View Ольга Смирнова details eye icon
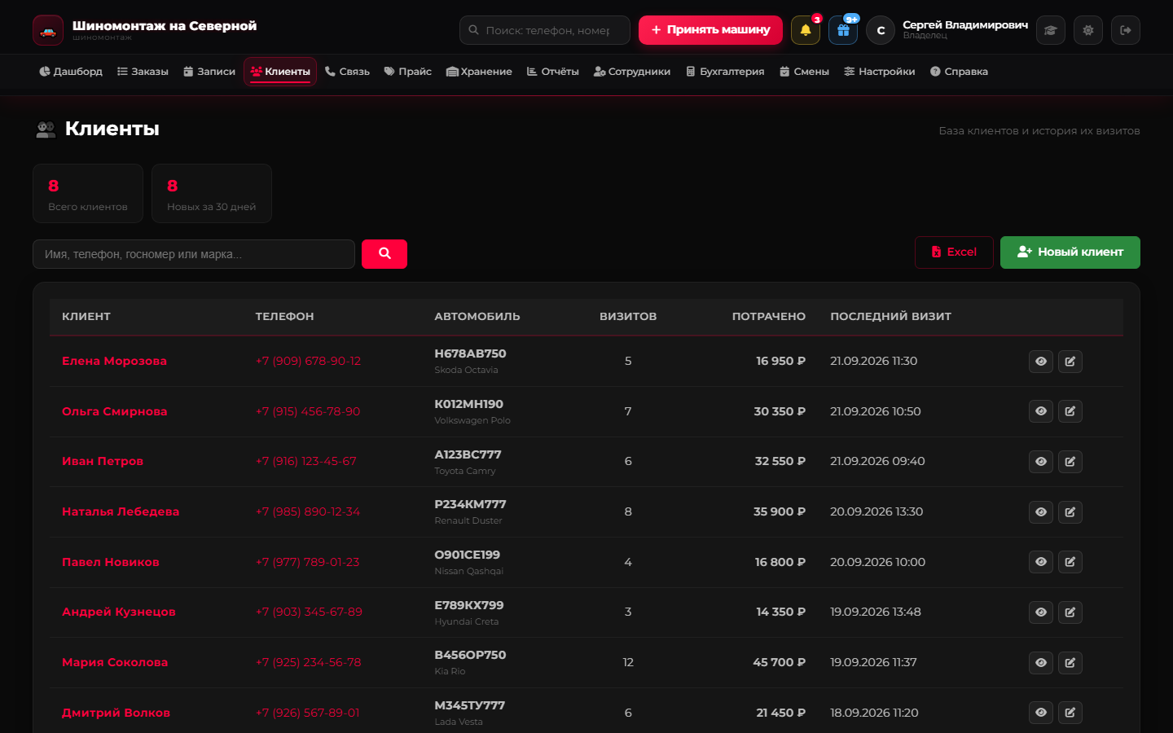Screen dimensions: 1173x733 (1041, 411)
